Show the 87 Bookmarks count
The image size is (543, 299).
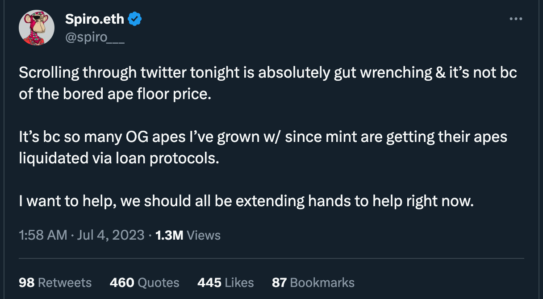313,282
